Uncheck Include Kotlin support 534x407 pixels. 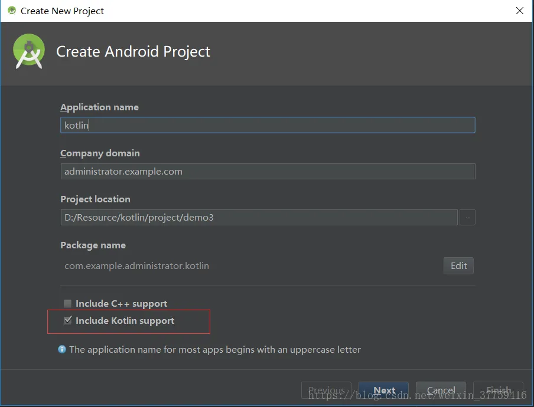(68, 320)
